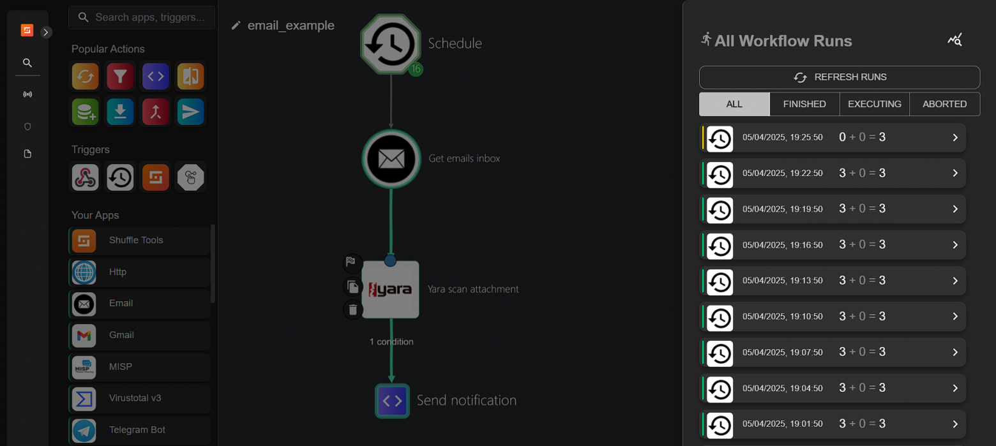Screen dimensions: 996x446
Task: Select the blue send paper-plane action
Action: [190, 112]
